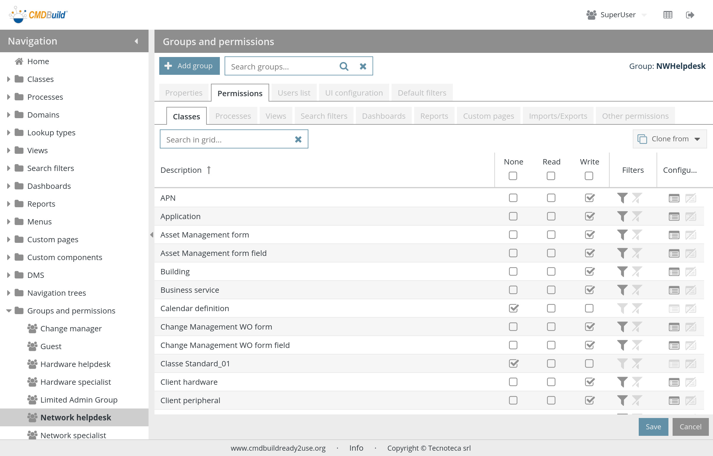The height and width of the screenshot is (456, 713).
Task: Open the Other permissions sub-tab
Action: pos(635,116)
